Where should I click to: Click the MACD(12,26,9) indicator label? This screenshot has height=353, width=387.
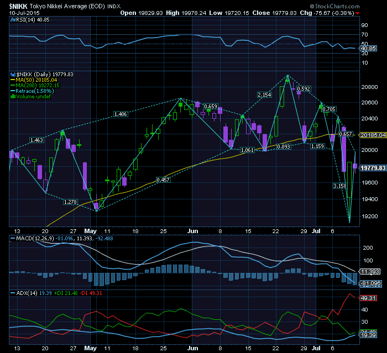35,239
